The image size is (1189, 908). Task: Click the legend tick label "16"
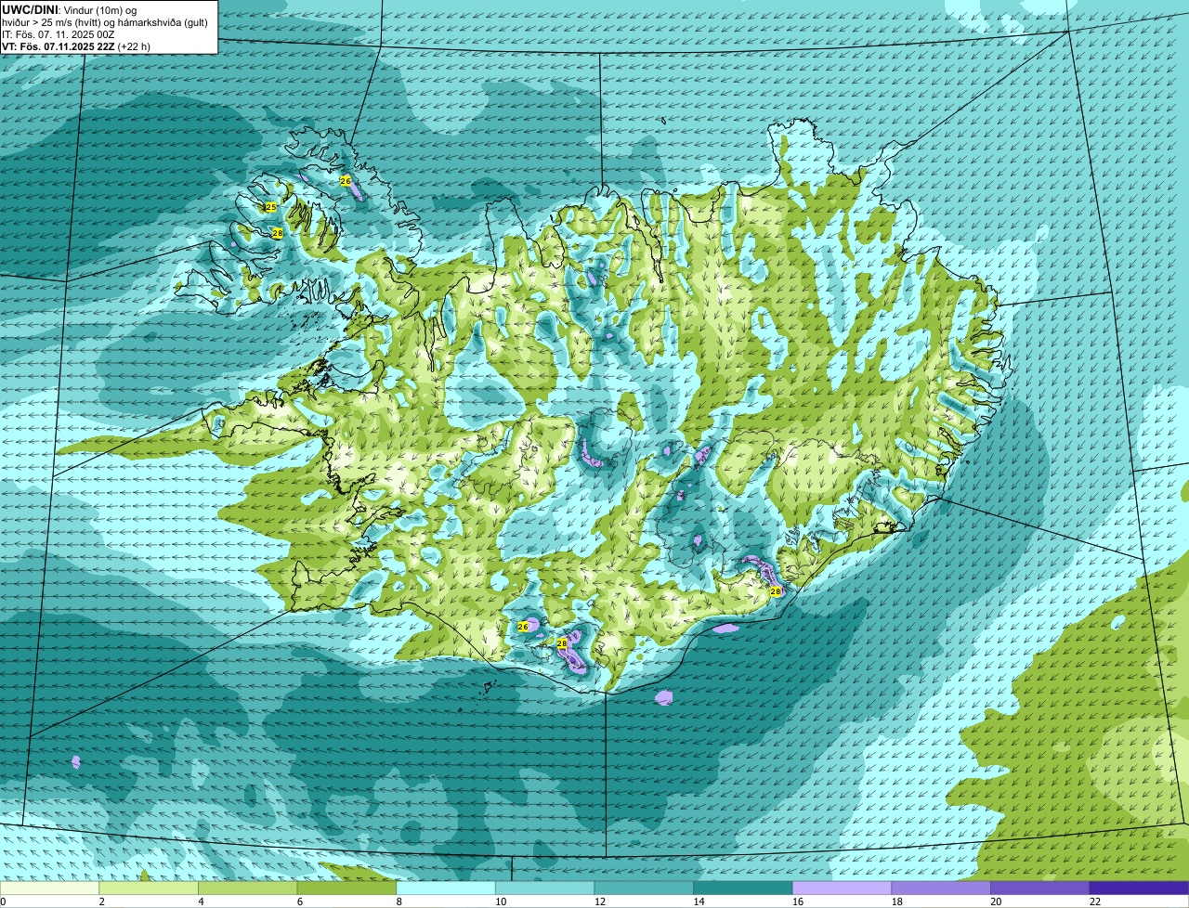coord(797,902)
